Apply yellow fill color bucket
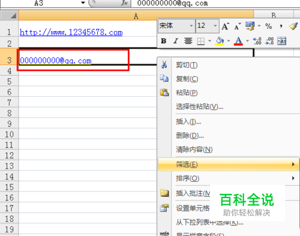Viewport: 300px width, 236px height. (x=220, y=41)
